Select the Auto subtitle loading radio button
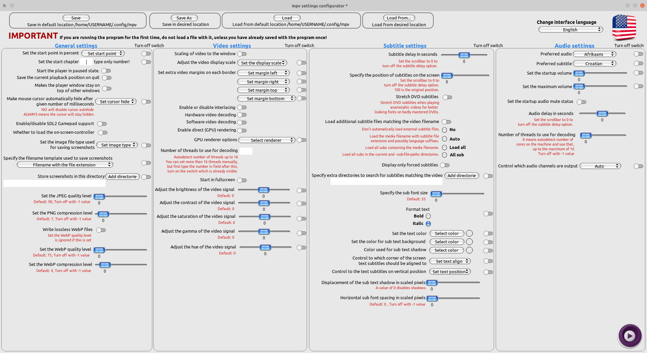Screen dimensions: 647x353 (444, 139)
